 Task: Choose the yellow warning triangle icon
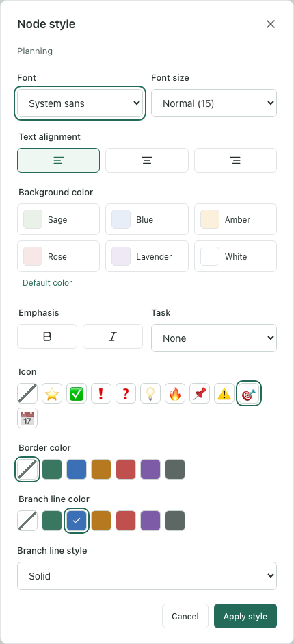click(x=224, y=393)
